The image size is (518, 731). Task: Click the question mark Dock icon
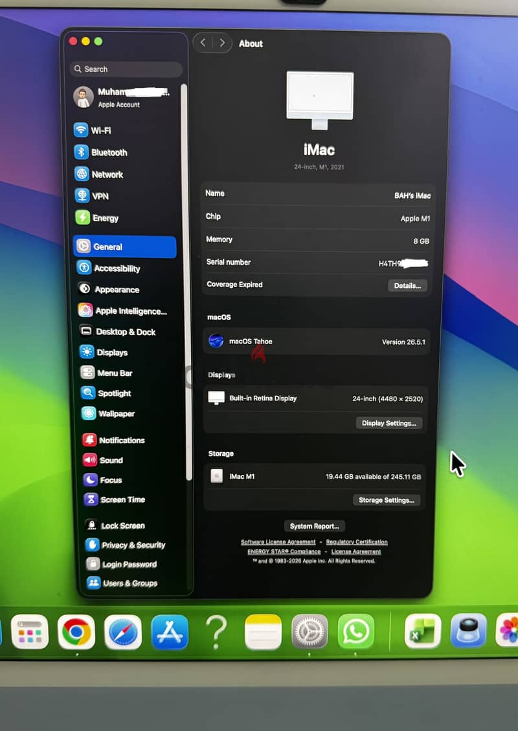[x=216, y=632]
